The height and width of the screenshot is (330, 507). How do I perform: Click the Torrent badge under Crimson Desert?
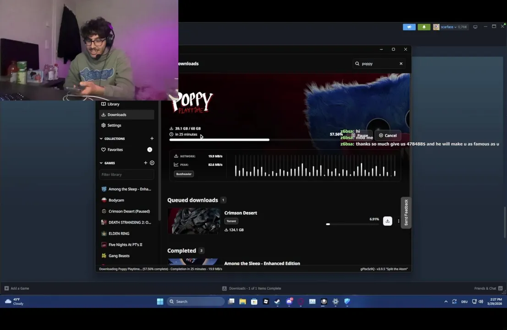(231, 221)
